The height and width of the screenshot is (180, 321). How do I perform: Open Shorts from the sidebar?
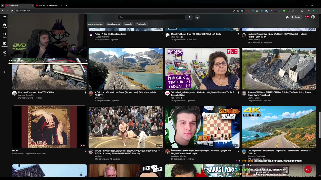coord(4,35)
